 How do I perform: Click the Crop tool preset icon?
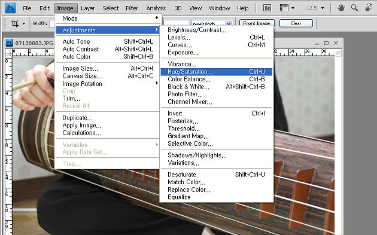[x=15, y=23]
